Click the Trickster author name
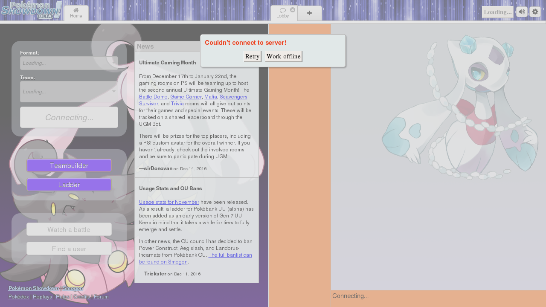The width and height of the screenshot is (546, 307). 155,274
